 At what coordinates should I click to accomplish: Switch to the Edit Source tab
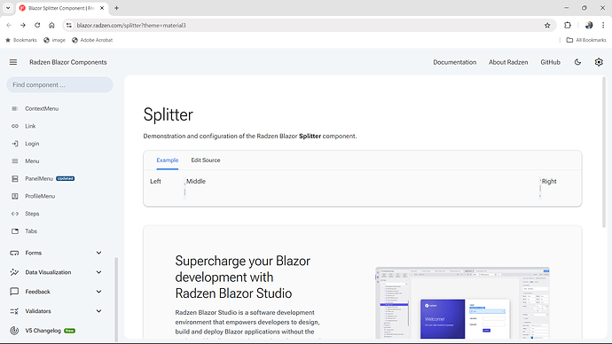206,160
